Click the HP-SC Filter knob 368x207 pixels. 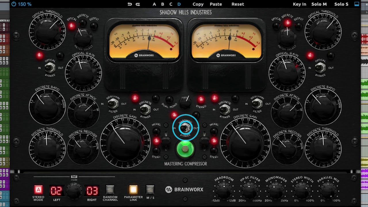pyautogui.click(x=250, y=190)
